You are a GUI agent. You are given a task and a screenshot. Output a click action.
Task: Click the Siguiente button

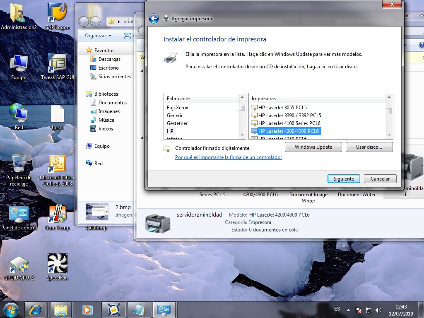[343, 178]
